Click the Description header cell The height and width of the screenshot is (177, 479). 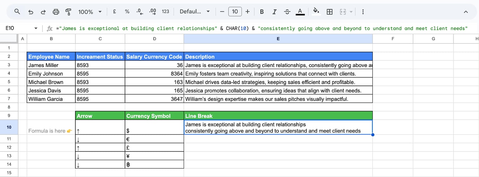(278, 56)
